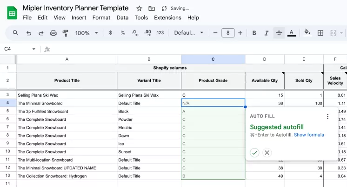Select column C header
Screen dimensions: 347x187
click(213, 59)
